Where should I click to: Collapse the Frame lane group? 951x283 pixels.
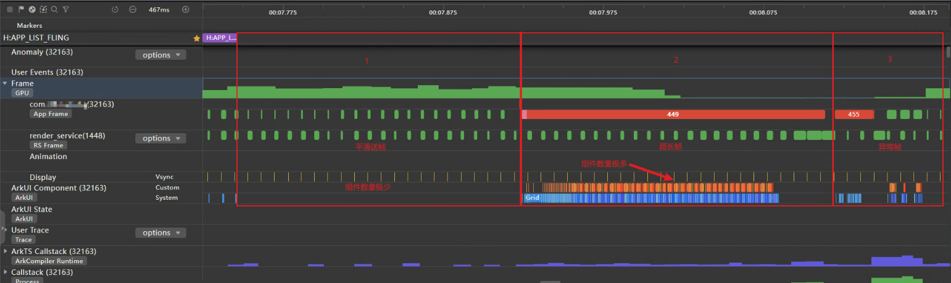pyautogui.click(x=6, y=83)
